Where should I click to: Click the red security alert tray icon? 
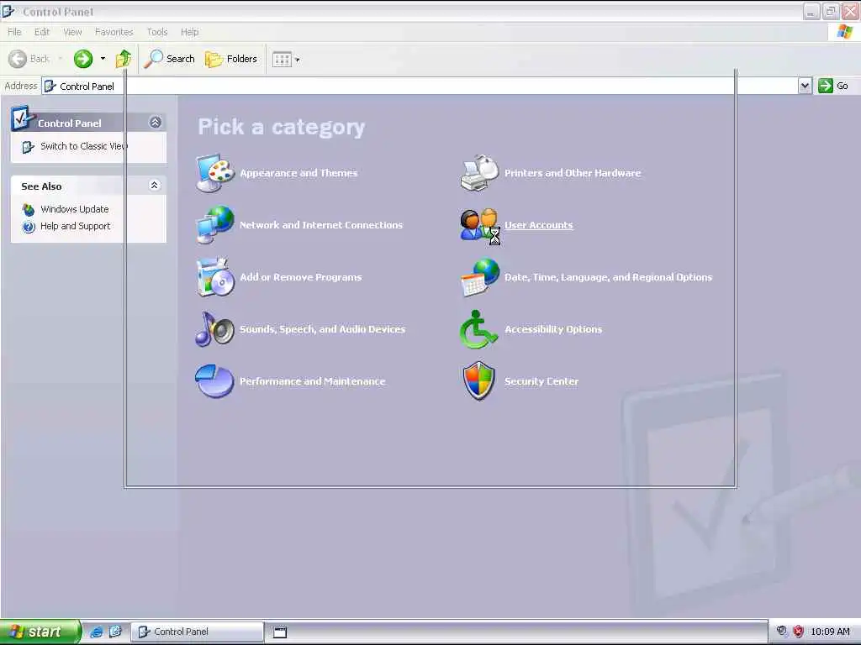tap(798, 632)
